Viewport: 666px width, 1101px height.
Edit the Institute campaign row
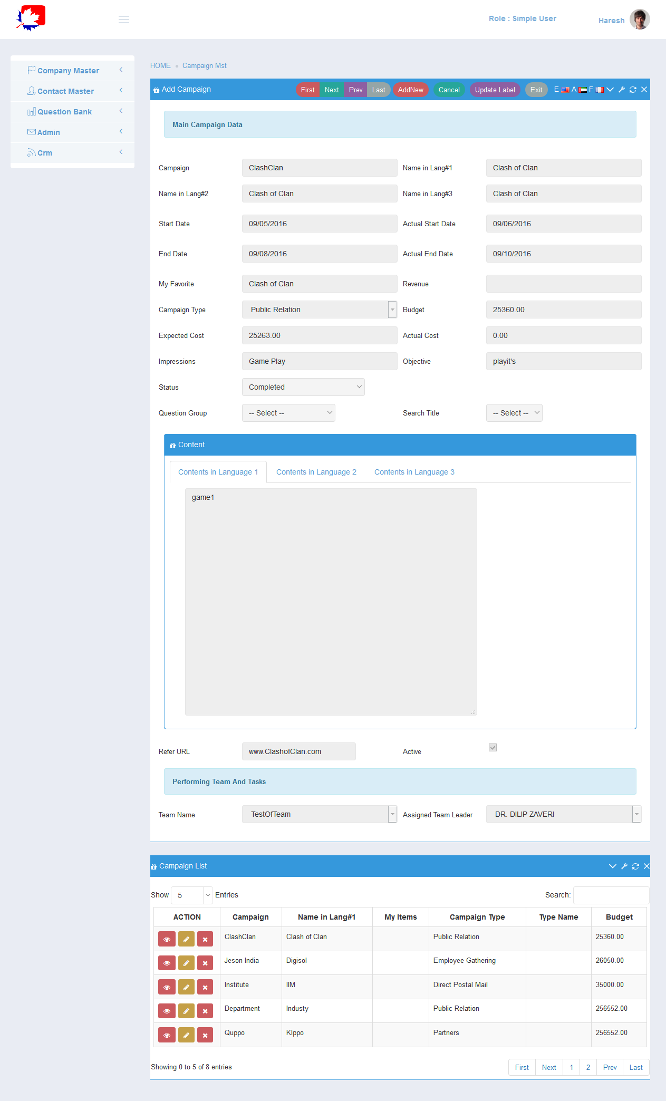(x=186, y=987)
